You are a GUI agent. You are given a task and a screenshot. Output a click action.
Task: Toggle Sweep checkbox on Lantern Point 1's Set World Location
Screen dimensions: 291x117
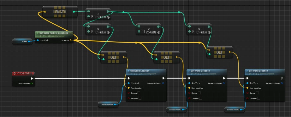tap(139, 93)
